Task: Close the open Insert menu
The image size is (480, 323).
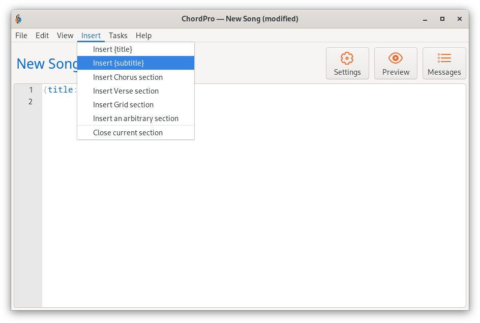Action: 91,36
